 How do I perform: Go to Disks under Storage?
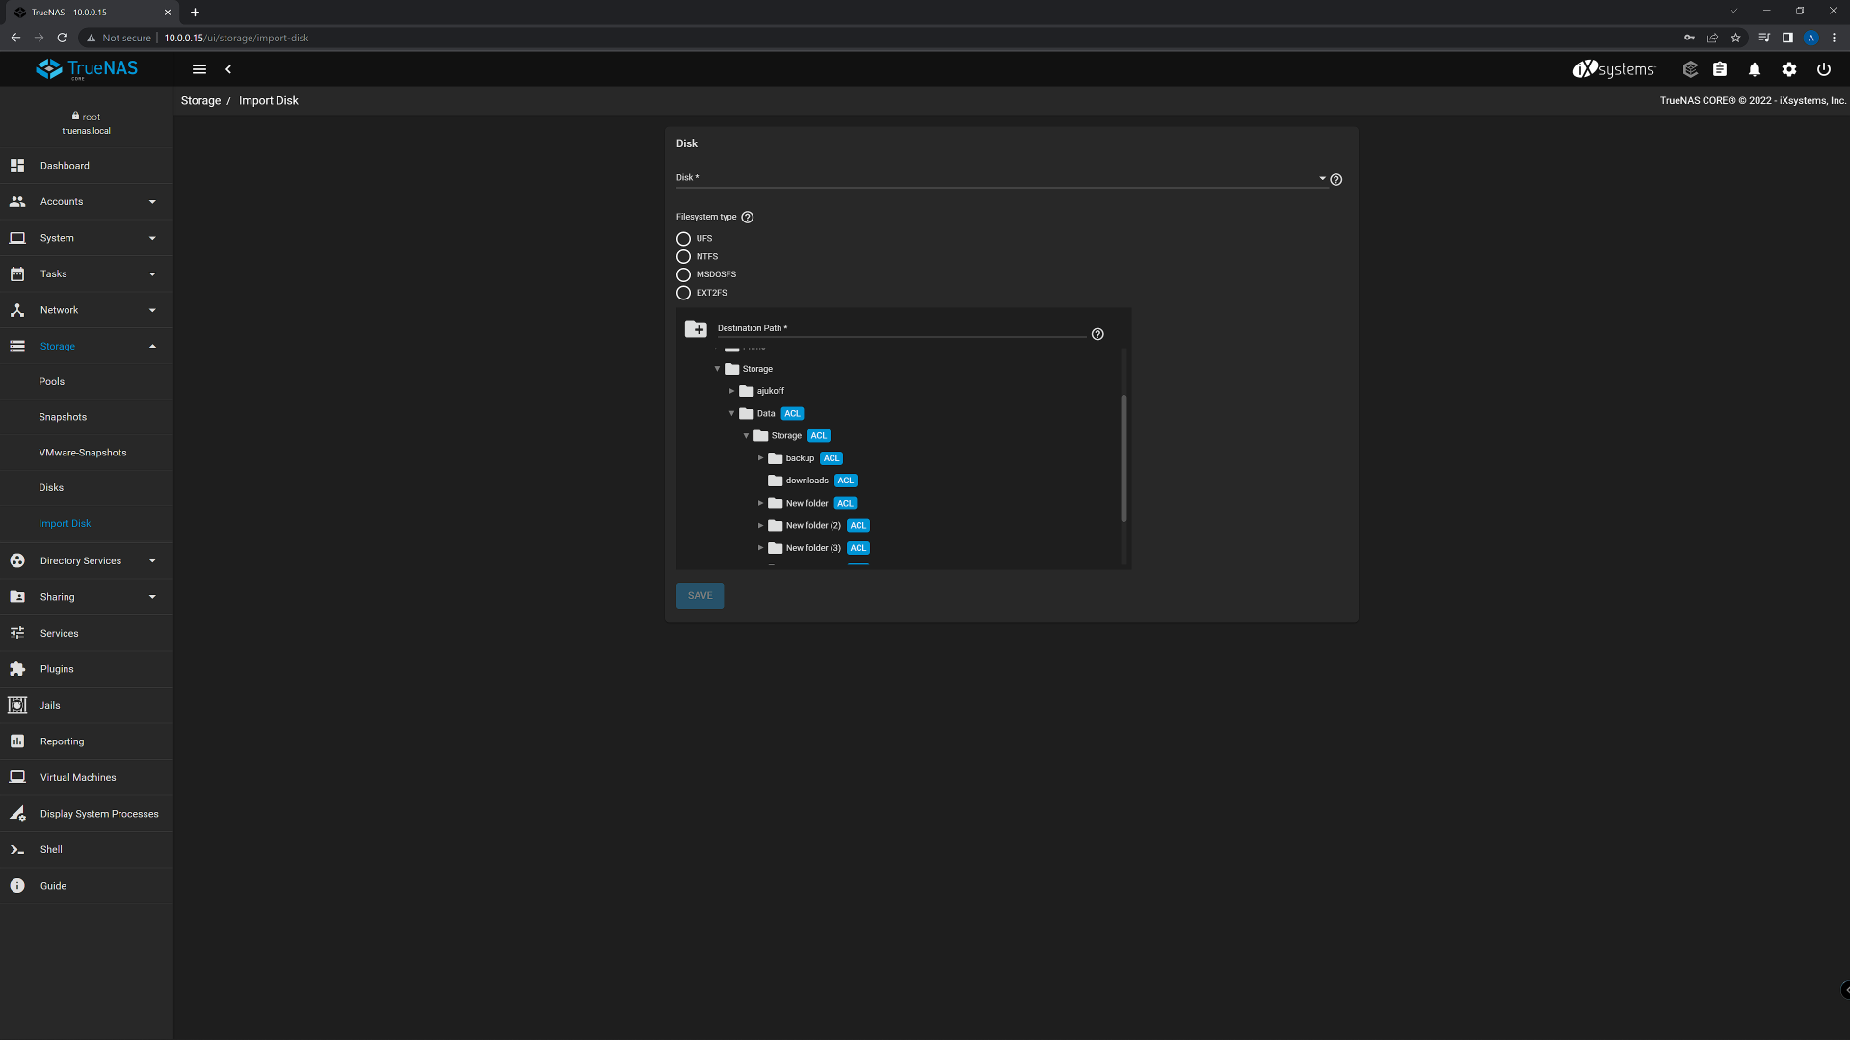(87, 488)
